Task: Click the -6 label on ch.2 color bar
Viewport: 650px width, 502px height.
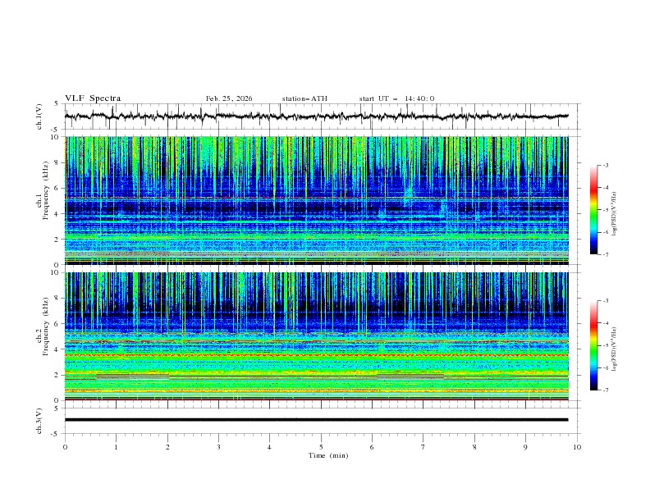Action: (606, 367)
